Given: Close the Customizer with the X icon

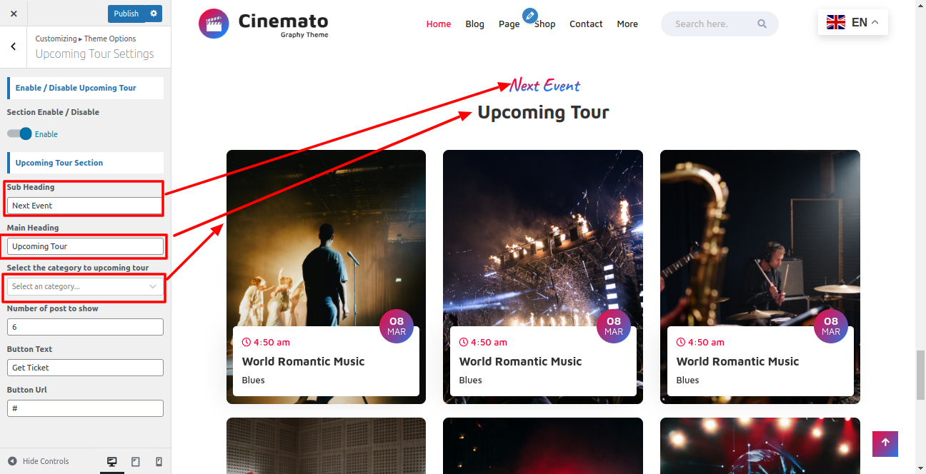Looking at the screenshot, I should (14, 14).
